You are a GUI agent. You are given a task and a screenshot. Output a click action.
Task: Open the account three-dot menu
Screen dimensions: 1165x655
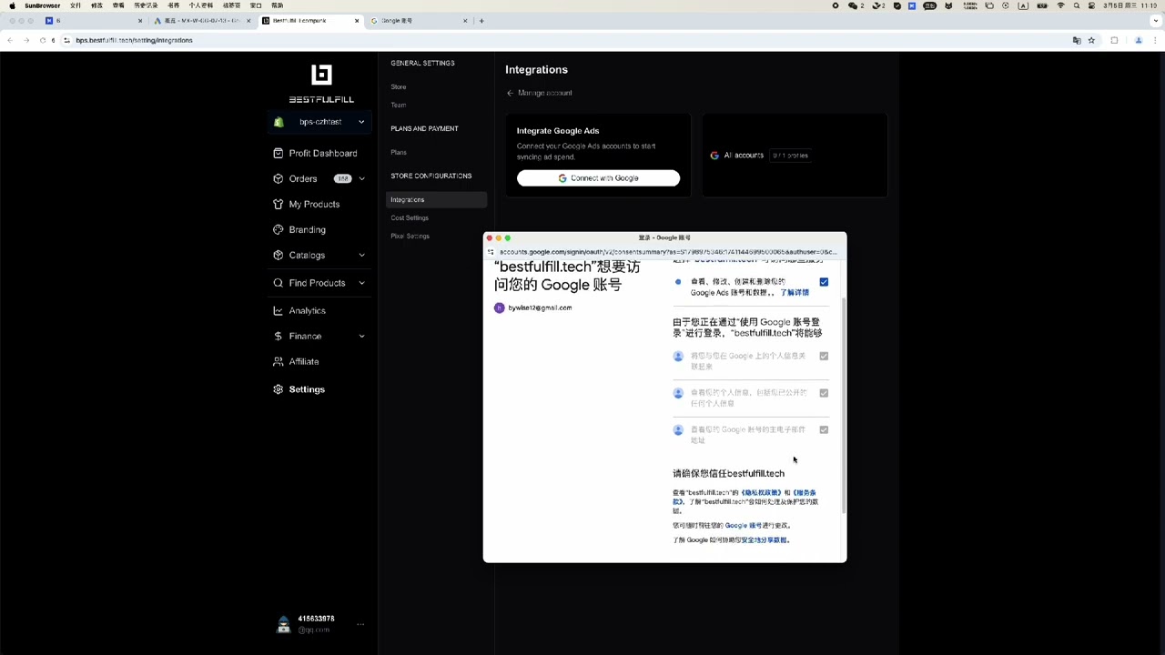tap(360, 624)
